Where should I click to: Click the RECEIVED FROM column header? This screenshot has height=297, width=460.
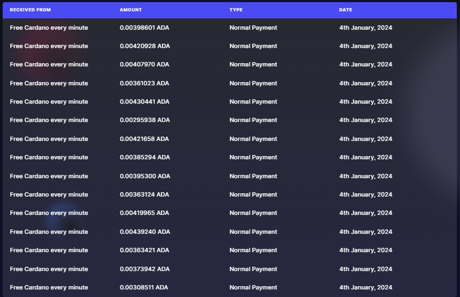[30, 10]
